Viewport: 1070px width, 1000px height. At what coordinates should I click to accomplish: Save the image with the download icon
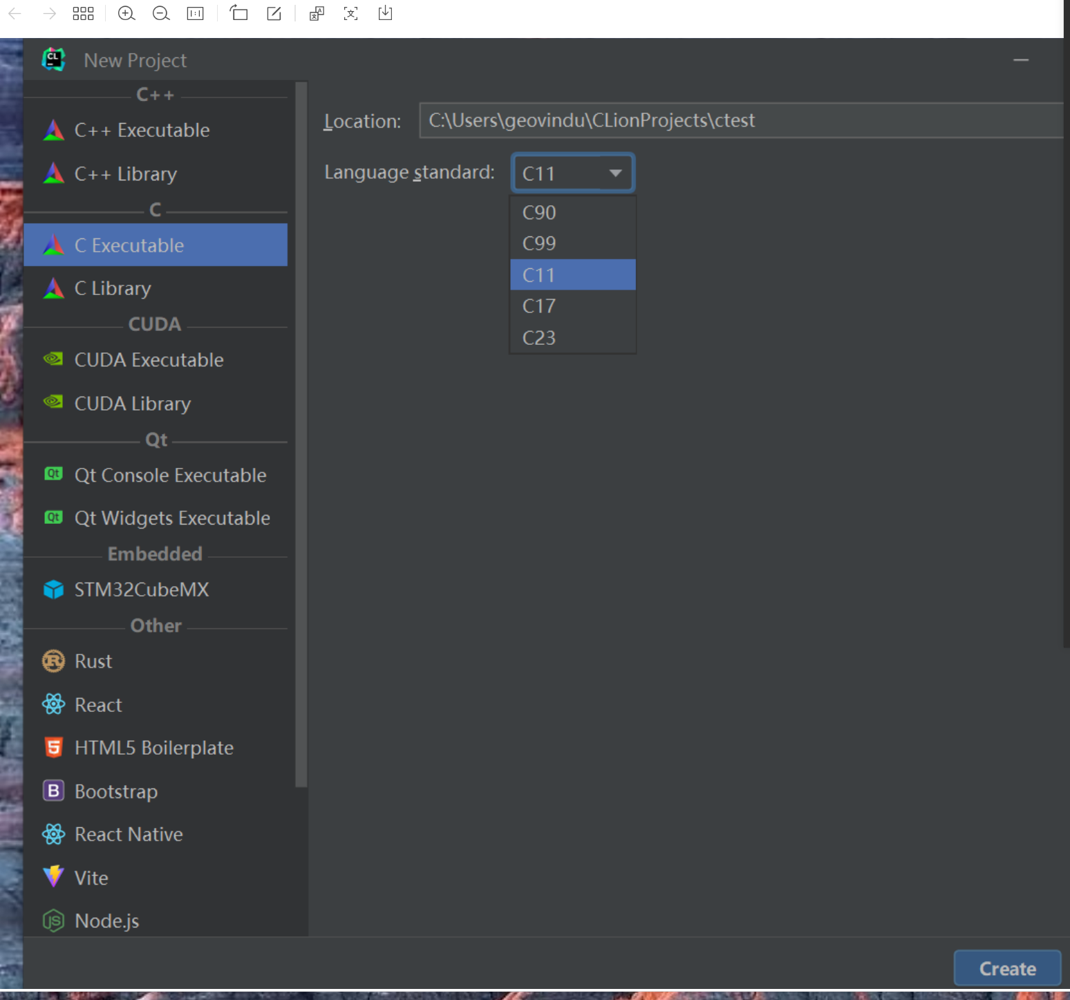click(386, 13)
